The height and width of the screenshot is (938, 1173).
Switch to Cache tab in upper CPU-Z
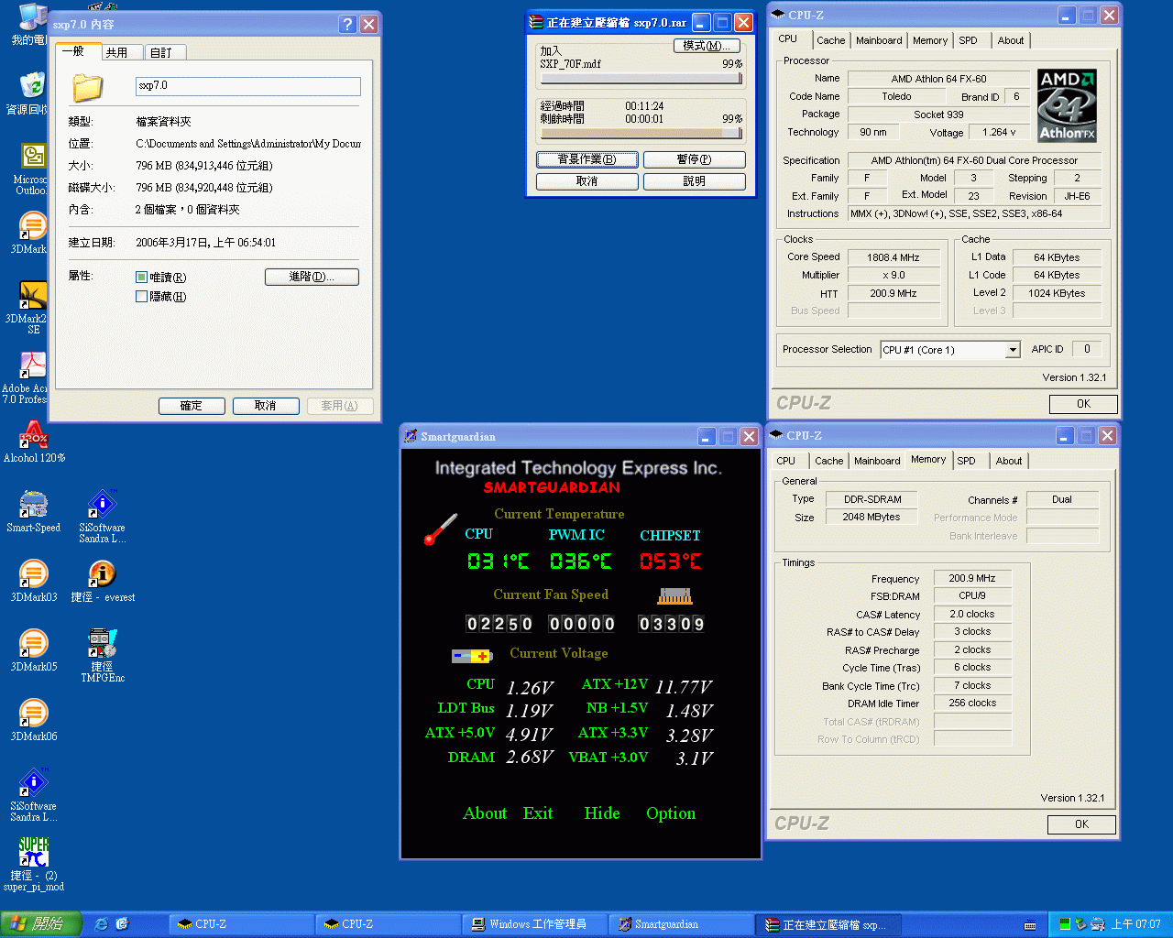point(831,40)
